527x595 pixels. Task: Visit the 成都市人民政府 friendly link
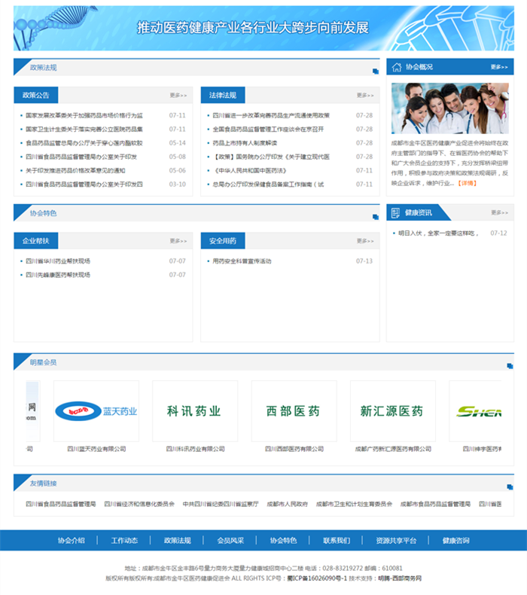pos(287,504)
